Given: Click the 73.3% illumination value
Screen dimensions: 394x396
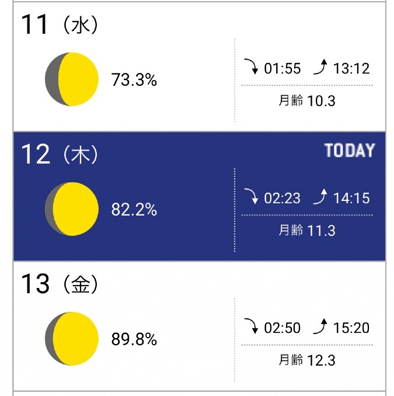Looking at the screenshot, I should pyautogui.click(x=134, y=80).
